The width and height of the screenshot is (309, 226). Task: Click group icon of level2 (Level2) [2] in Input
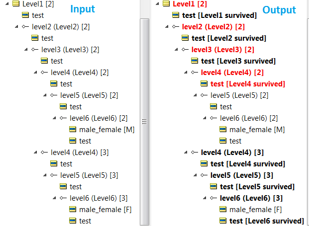[x=25, y=26]
